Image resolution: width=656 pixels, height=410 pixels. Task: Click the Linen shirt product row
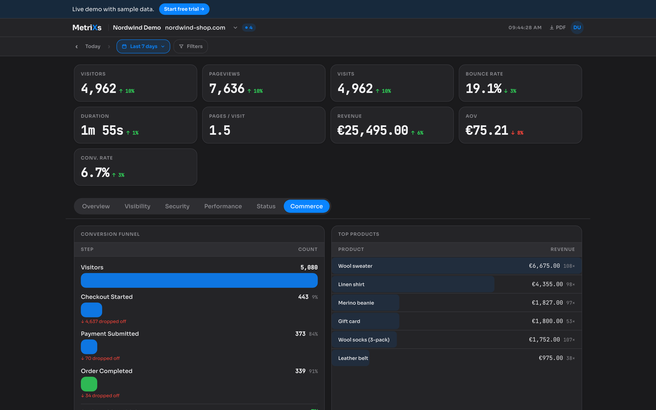coord(457,284)
